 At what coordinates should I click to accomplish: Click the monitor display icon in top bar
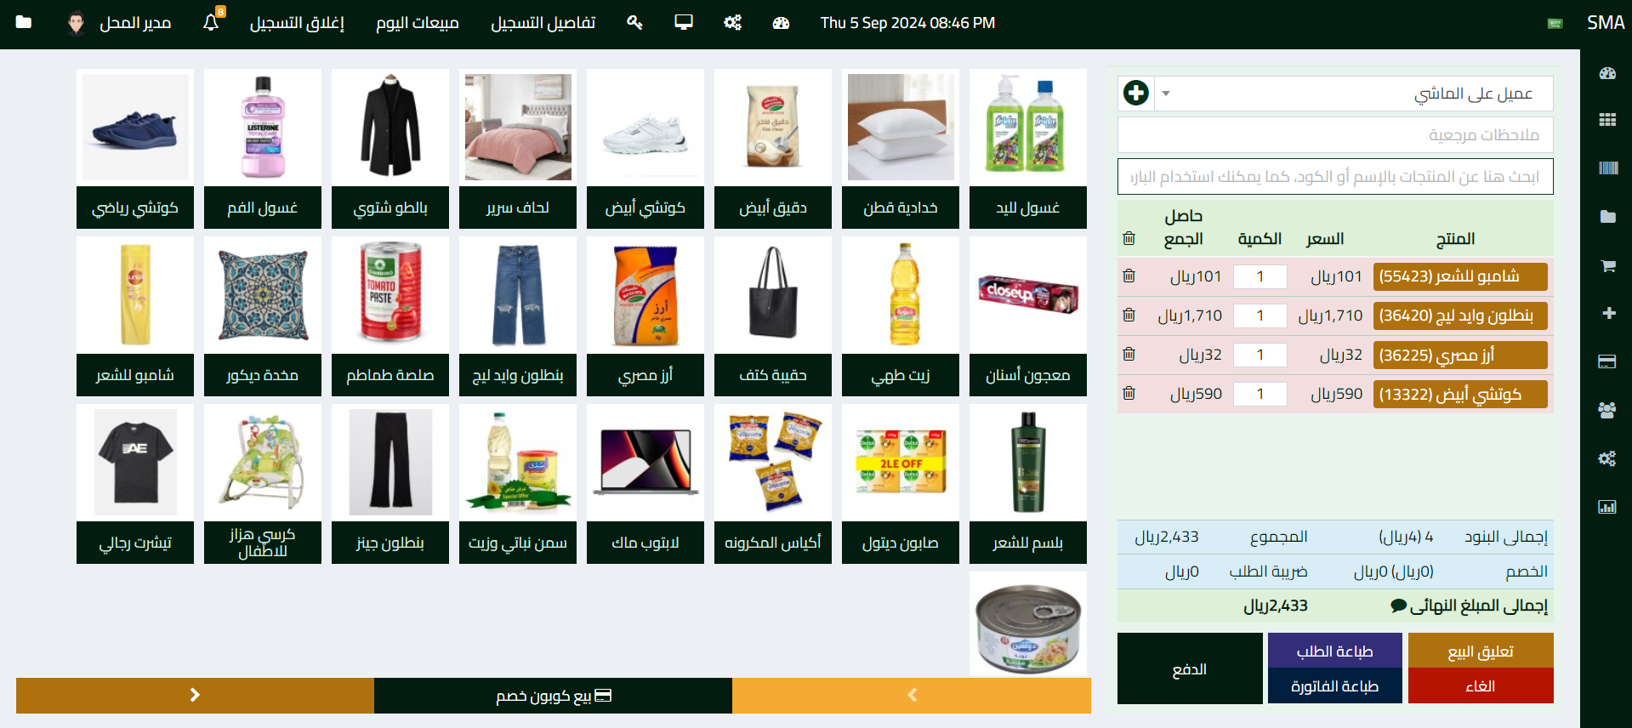click(684, 23)
